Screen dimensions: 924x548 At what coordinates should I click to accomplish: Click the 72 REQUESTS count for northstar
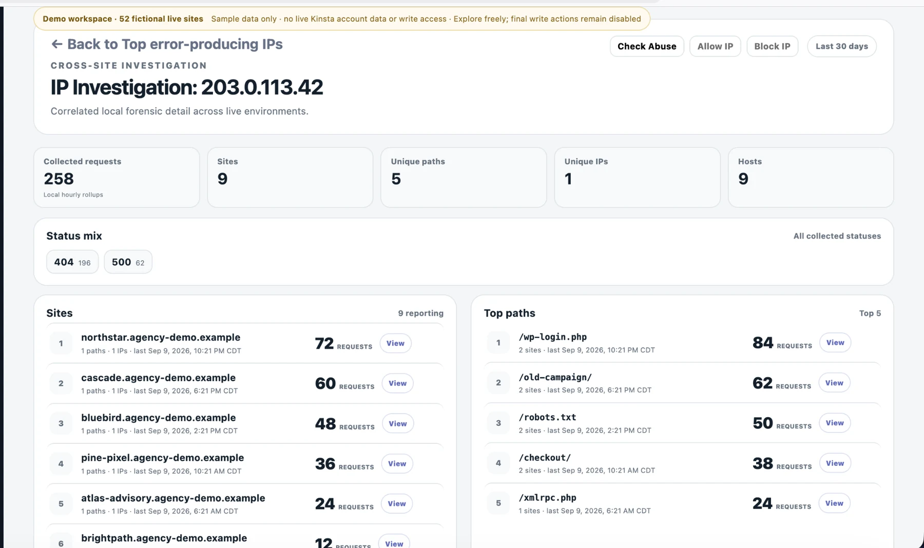pyautogui.click(x=343, y=343)
